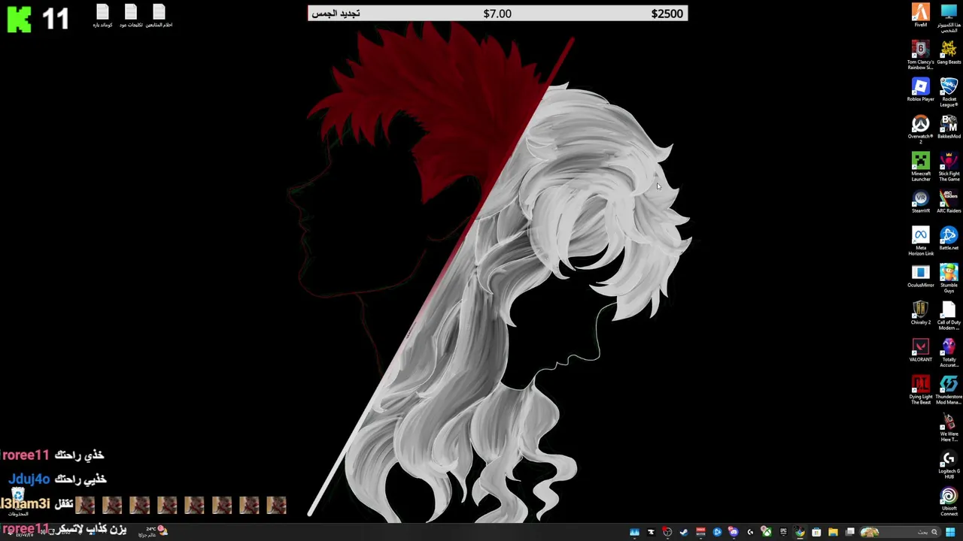Open the Xbox app from taskbar
This screenshot has height=541, width=963.
pyautogui.click(x=767, y=532)
